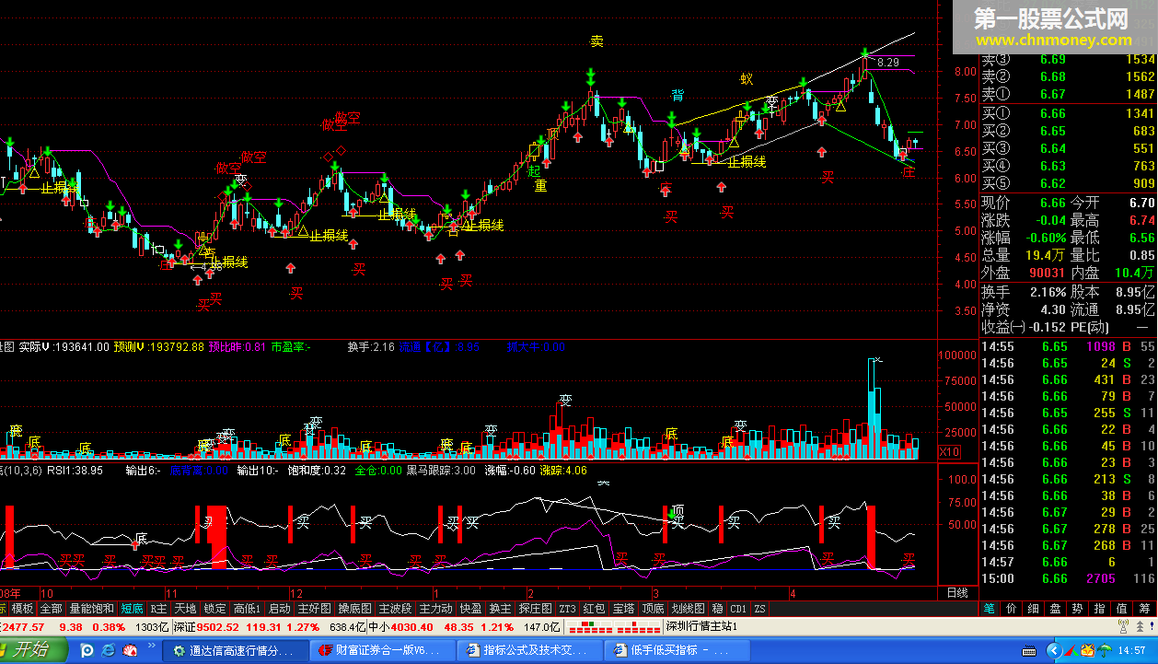Select the 短底 indicator tab
Image resolution: width=1158 pixels, height=664 pixels.
pyautogui.click(x=132, y=609)
